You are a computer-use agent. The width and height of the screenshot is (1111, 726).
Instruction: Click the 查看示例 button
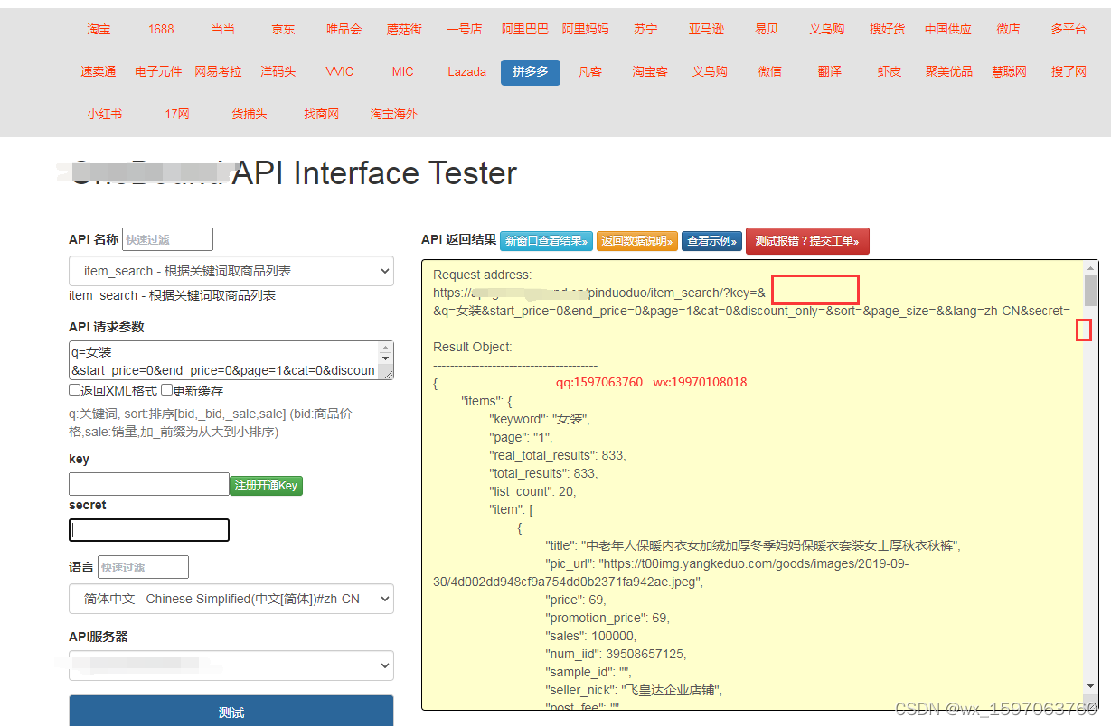click(x=711, y=241)
